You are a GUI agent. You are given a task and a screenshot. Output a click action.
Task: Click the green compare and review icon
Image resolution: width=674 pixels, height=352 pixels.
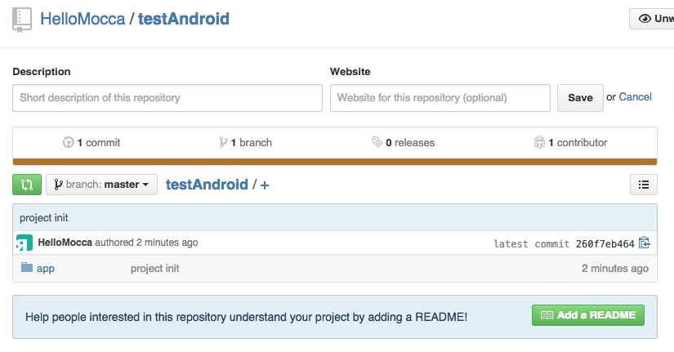click(27, 185)
